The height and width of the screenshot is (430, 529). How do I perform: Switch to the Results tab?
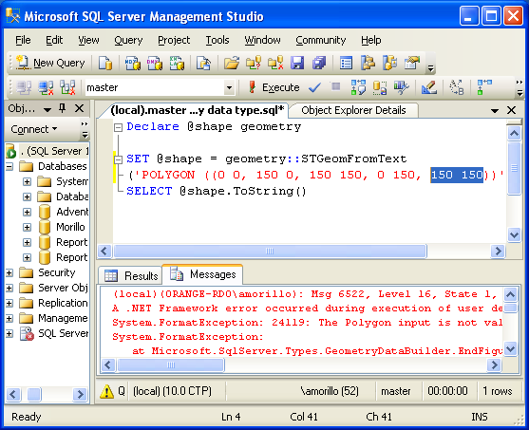tap(131, 276)
